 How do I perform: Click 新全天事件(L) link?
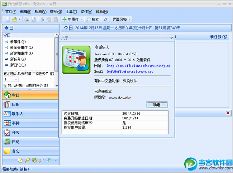[21, 48]
